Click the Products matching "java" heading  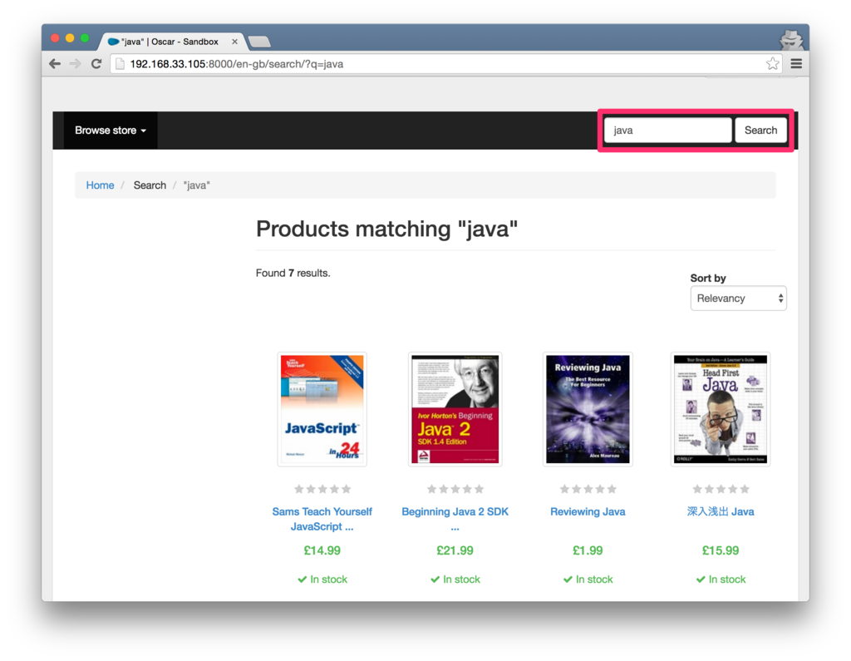[386, 229]
